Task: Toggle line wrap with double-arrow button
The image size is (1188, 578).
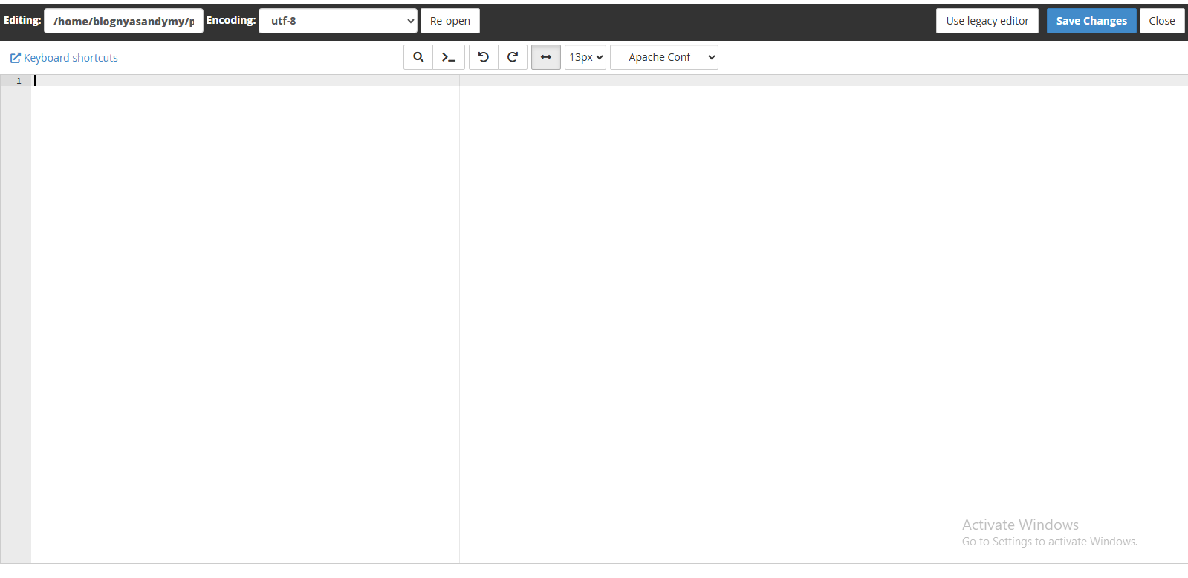Action: [x=546, y=57]
